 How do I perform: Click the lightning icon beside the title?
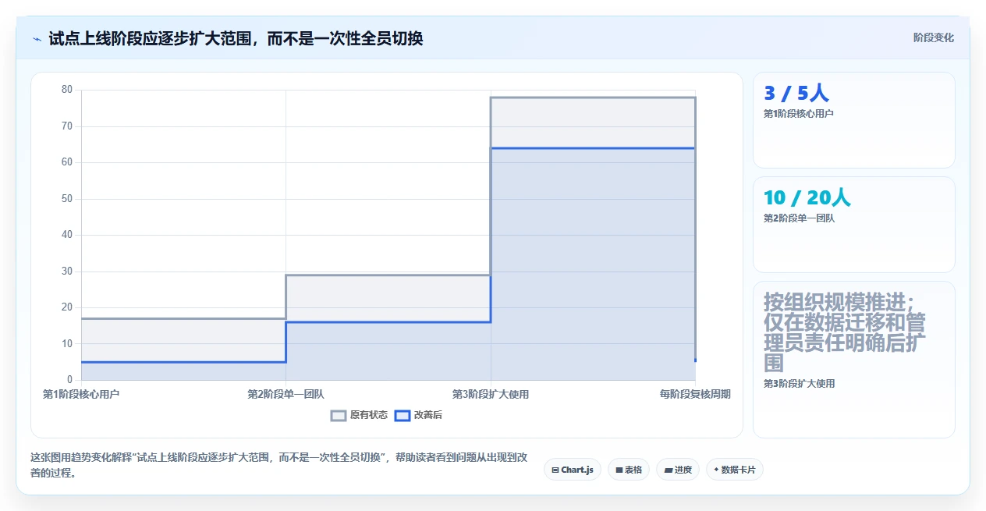tap(37, 39)
